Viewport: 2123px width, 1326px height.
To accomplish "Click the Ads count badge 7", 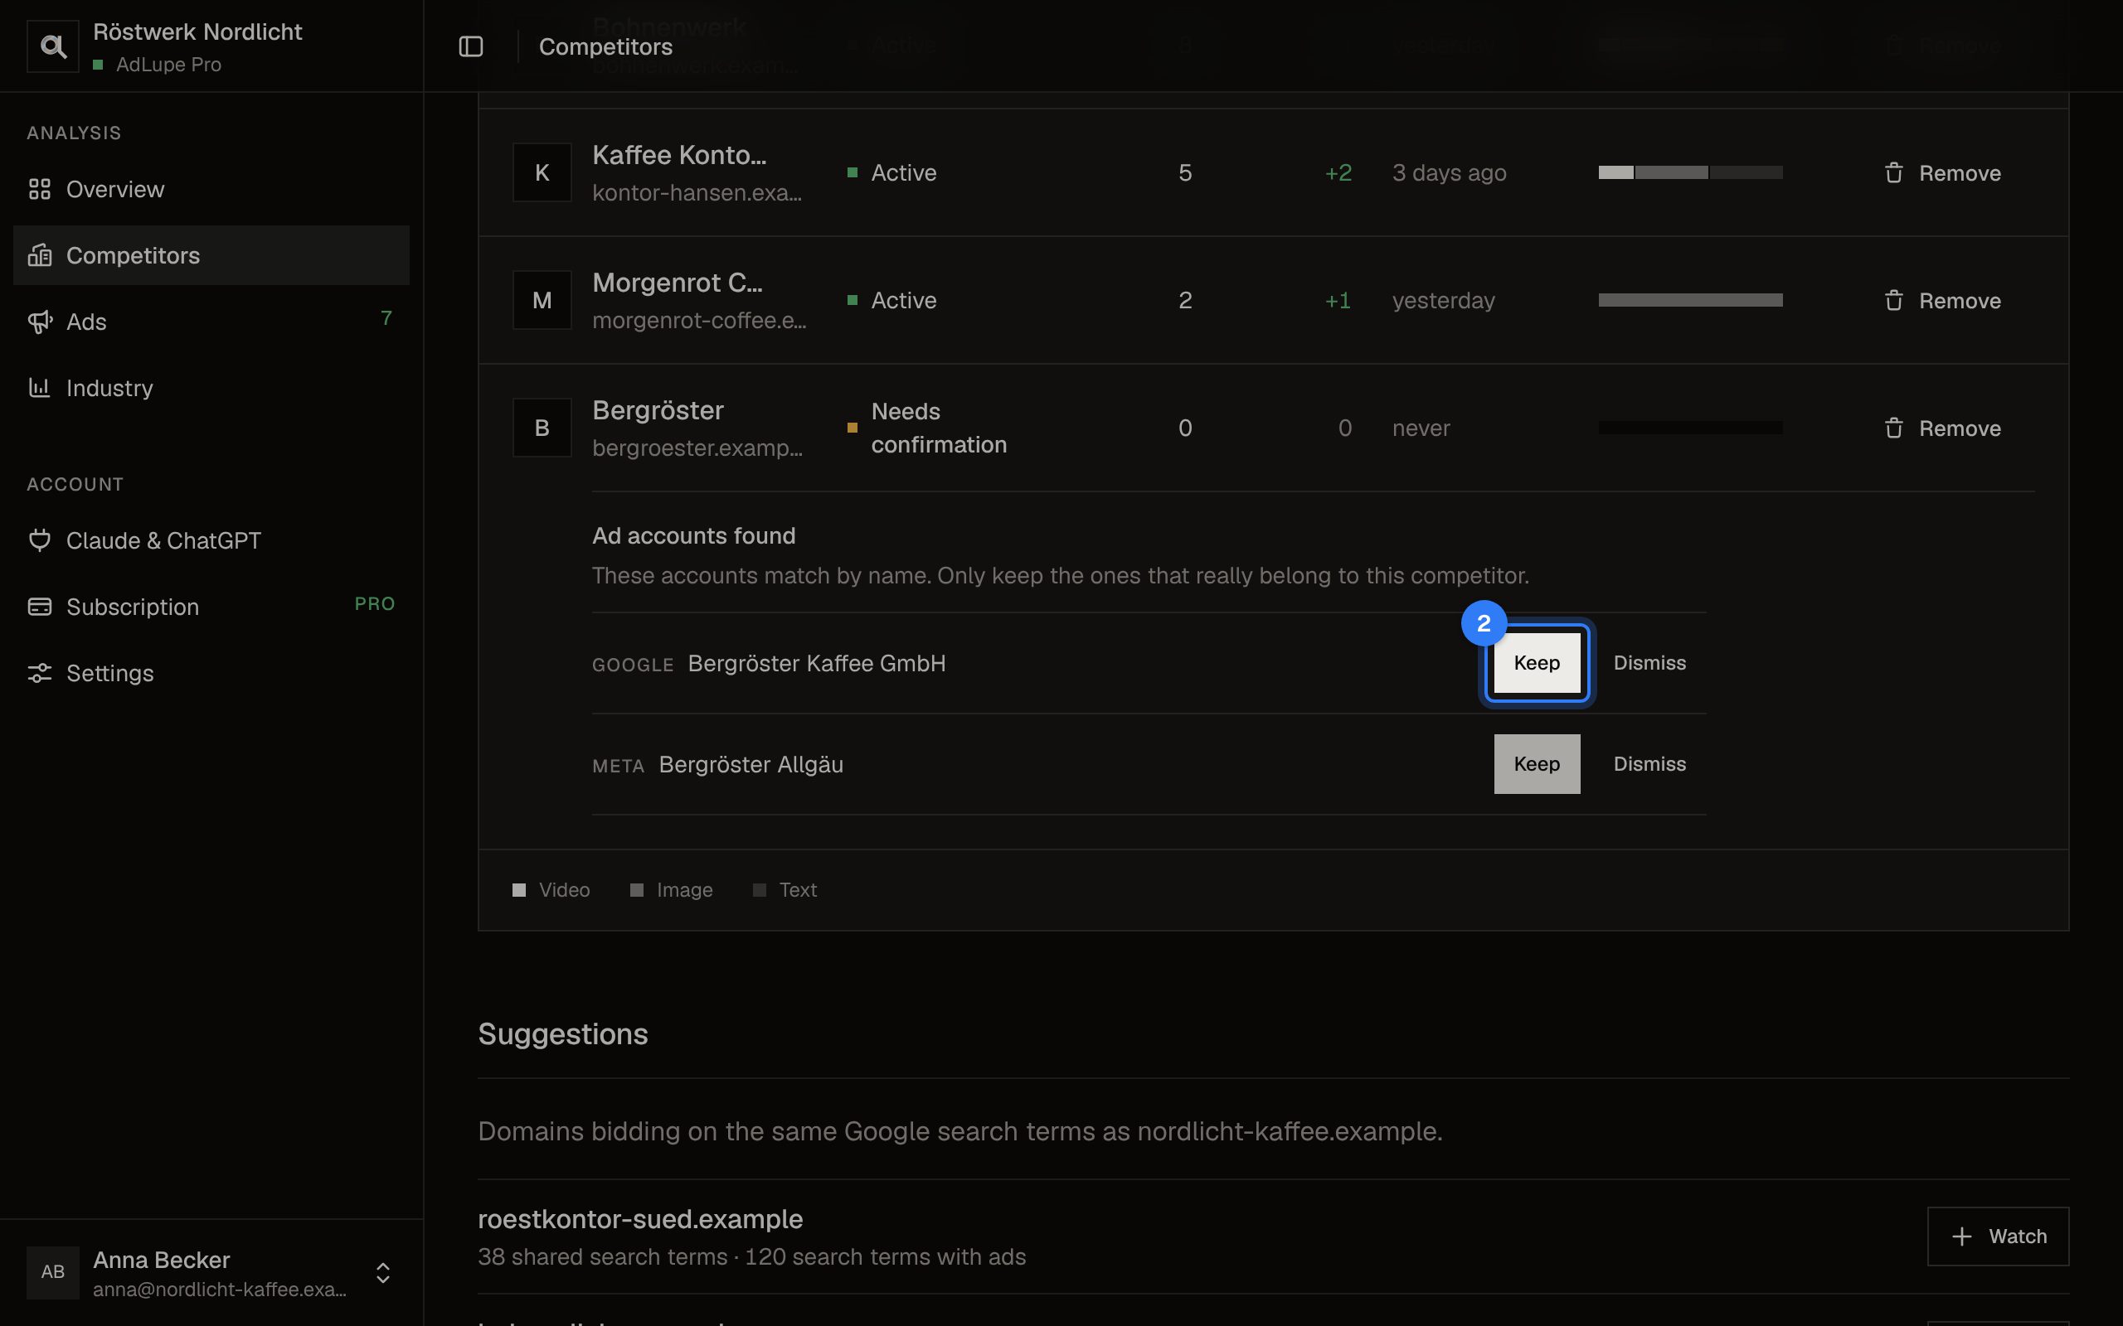I will (386, 318).
